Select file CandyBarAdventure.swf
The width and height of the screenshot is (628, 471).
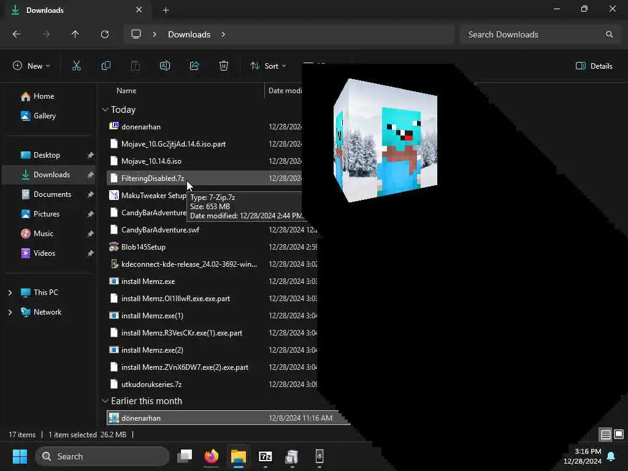tap(160, 230)
